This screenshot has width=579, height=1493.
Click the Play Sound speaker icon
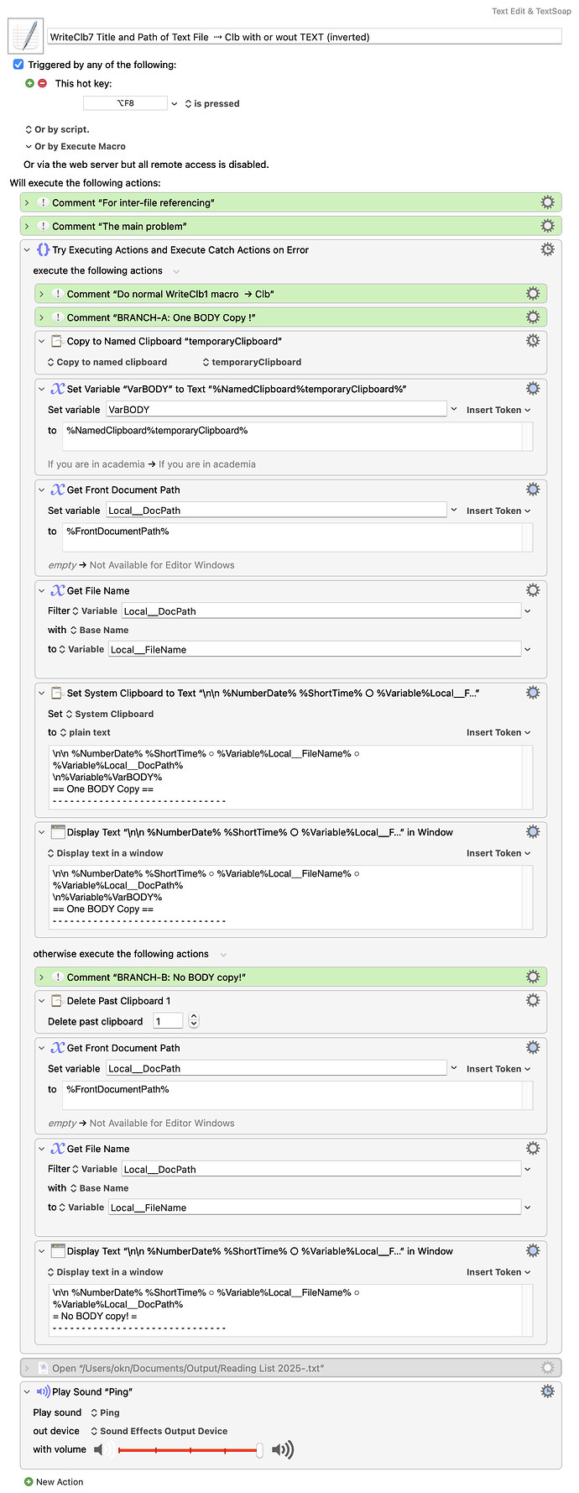[x=44, y=1391]
